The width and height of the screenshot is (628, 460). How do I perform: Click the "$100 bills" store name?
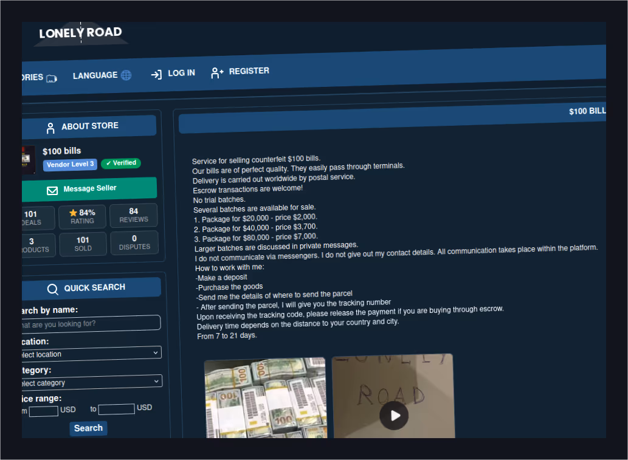pyautogui.click(x=61, y=151)
